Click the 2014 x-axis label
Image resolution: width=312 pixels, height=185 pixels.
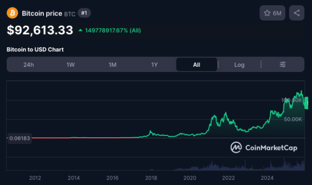pos(74,178)
